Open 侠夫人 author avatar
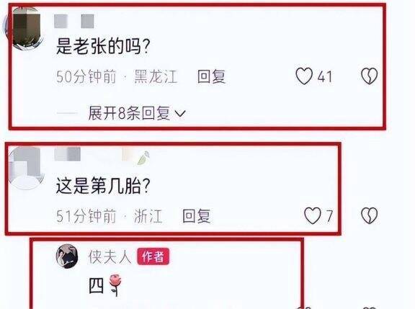This screenshot has height=309, width=415. pos(67,256)
